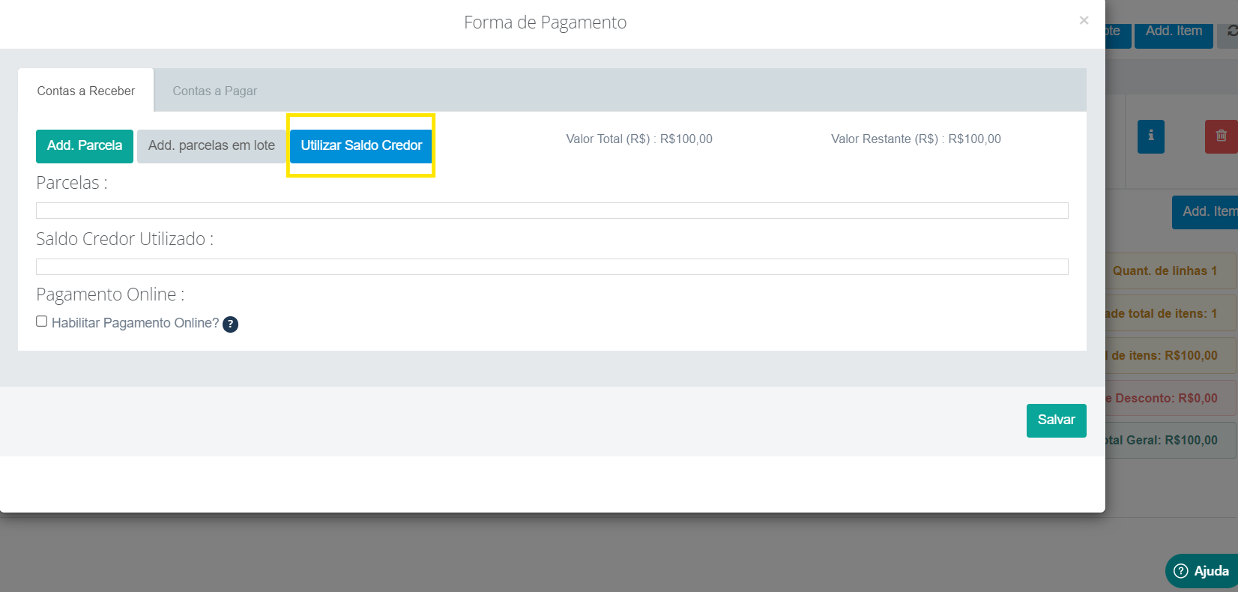Select the Contas a Receber tab
The width and height of the screenshot is (1238, 592).
[x=86, y=91]
